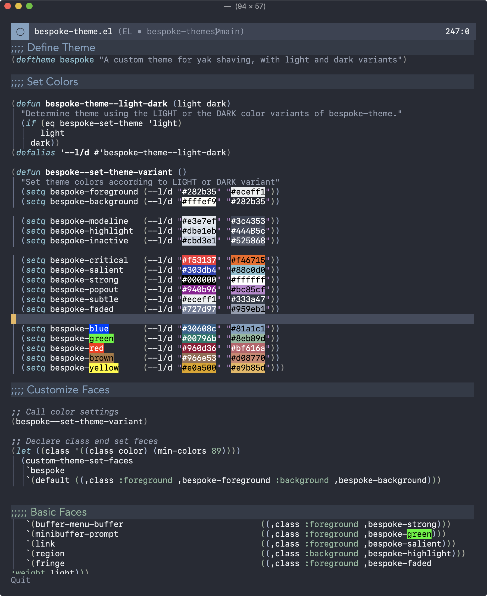Click the #444B5c highlight dark swatch
Viewport: 487px width, 596px height.
click(x=248, y=231)
